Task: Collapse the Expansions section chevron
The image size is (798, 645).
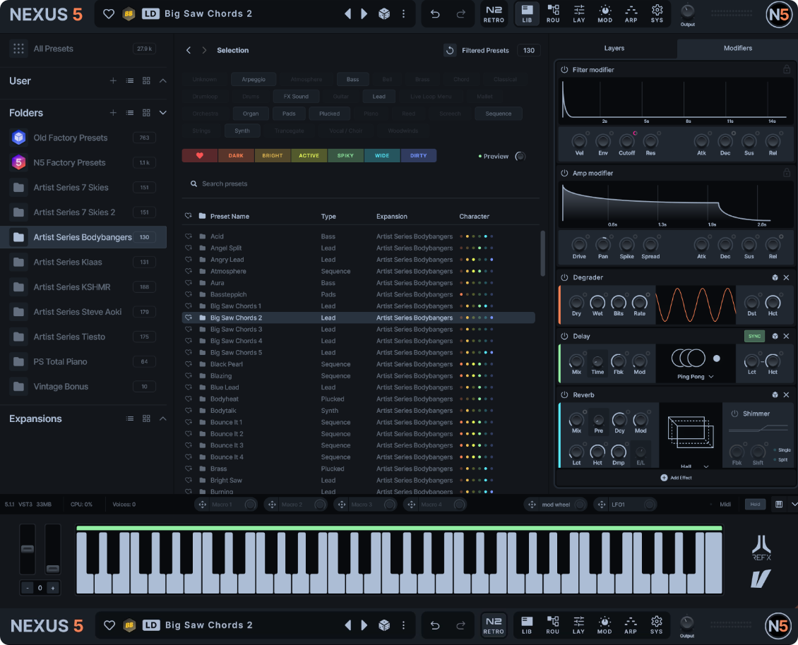Action: [x=163, y=418]
